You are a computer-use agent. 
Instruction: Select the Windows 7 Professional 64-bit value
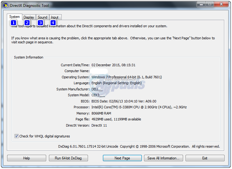coord(126,77)
